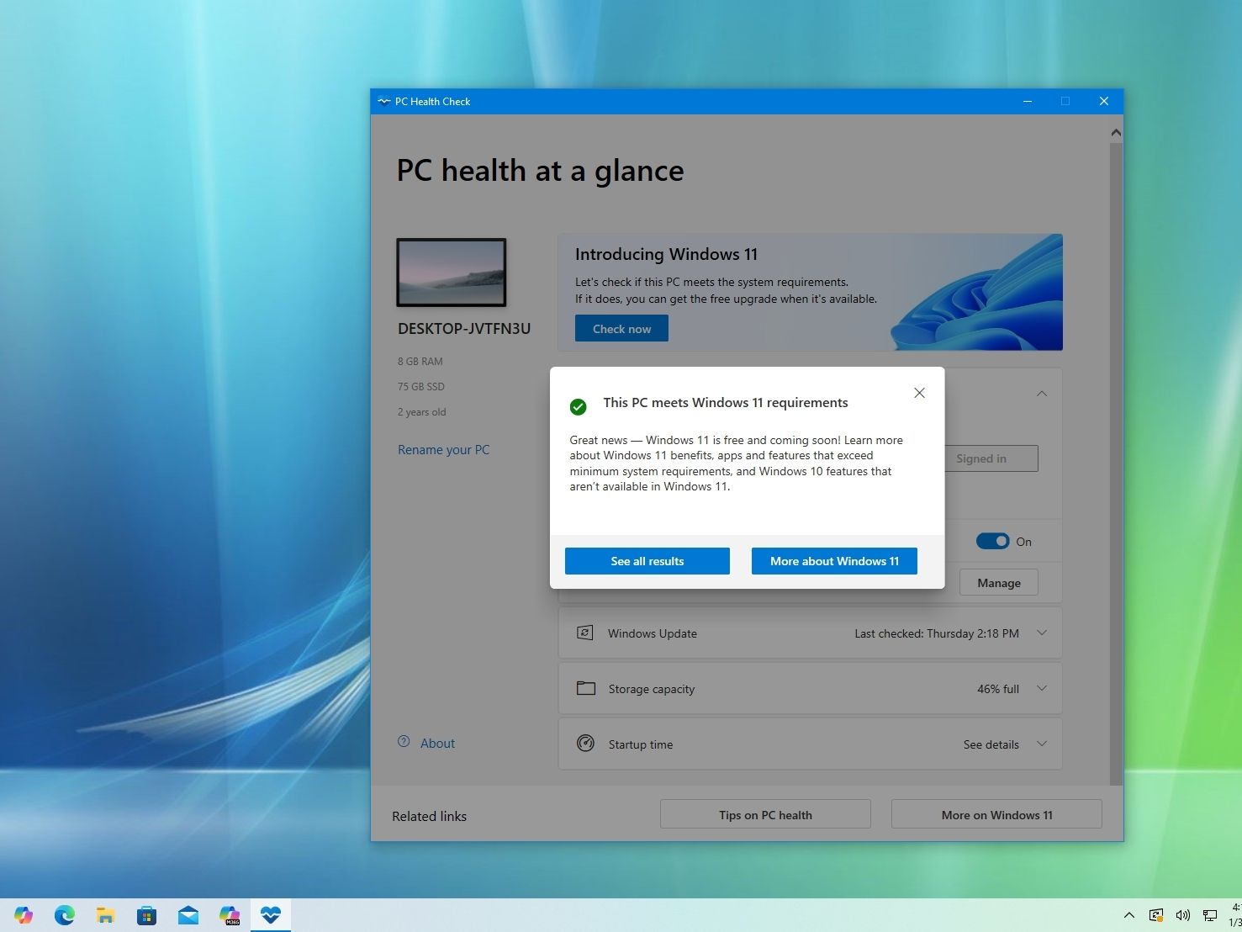This screenshot has width=1242, height=932.
Task: Click the Startup time label
Action: click(x=641, y=744)
